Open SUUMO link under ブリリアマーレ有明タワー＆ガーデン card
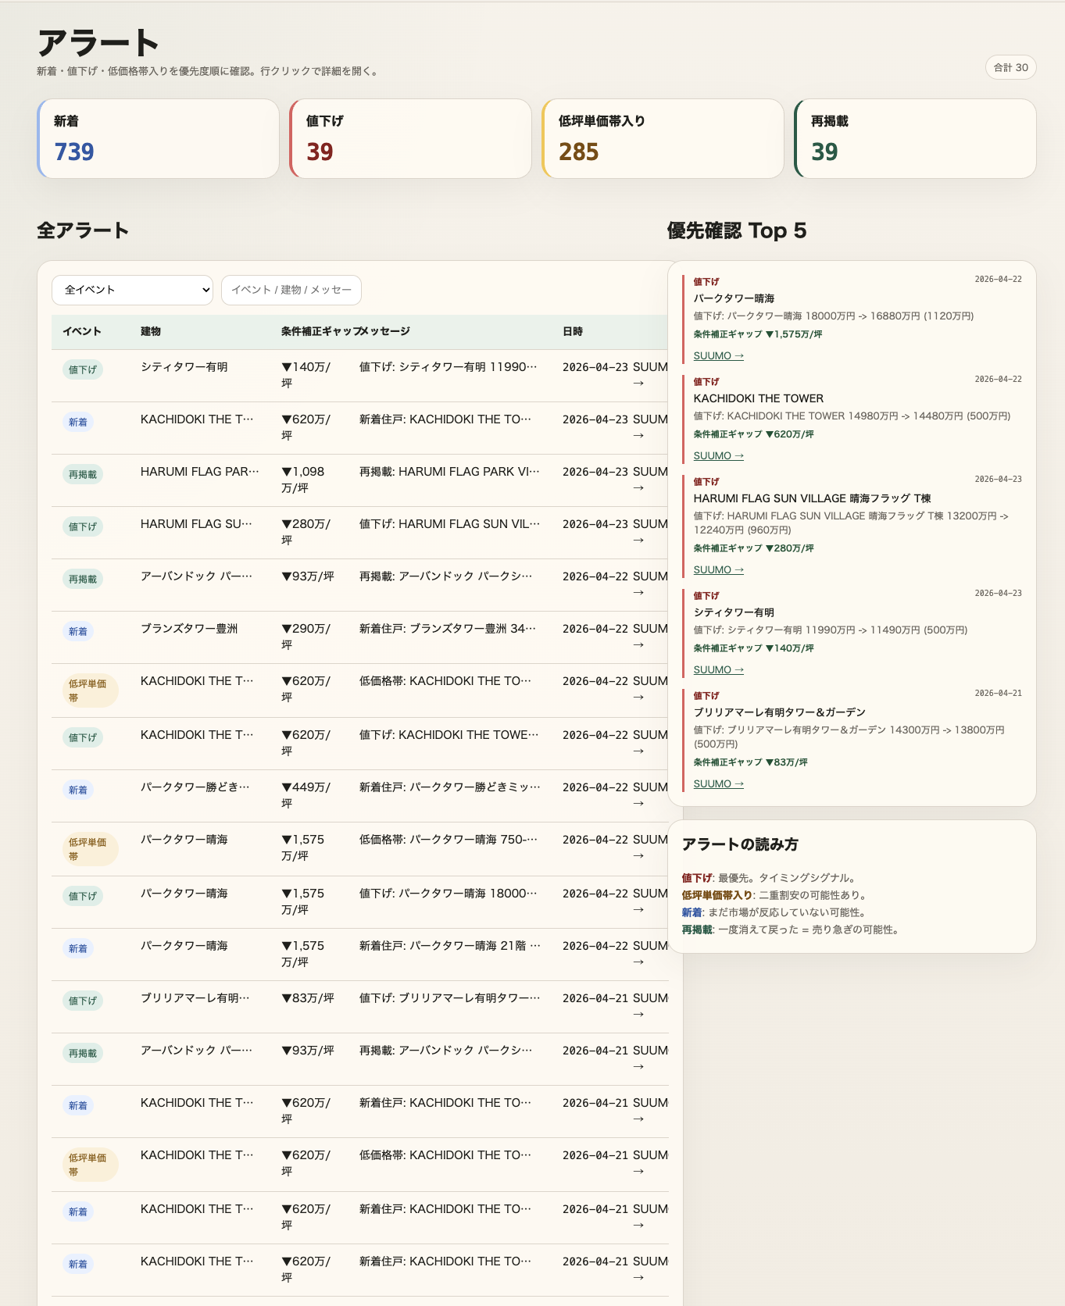Image resolution: width=1065 pixels, height=1306 pixels. pyautogui.click(x=718, y=784)
